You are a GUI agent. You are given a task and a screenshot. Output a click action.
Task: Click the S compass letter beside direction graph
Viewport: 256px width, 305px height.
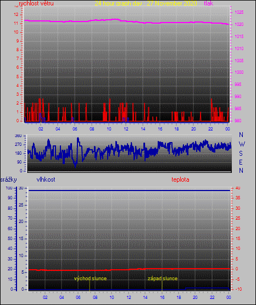tap(241, 154)
